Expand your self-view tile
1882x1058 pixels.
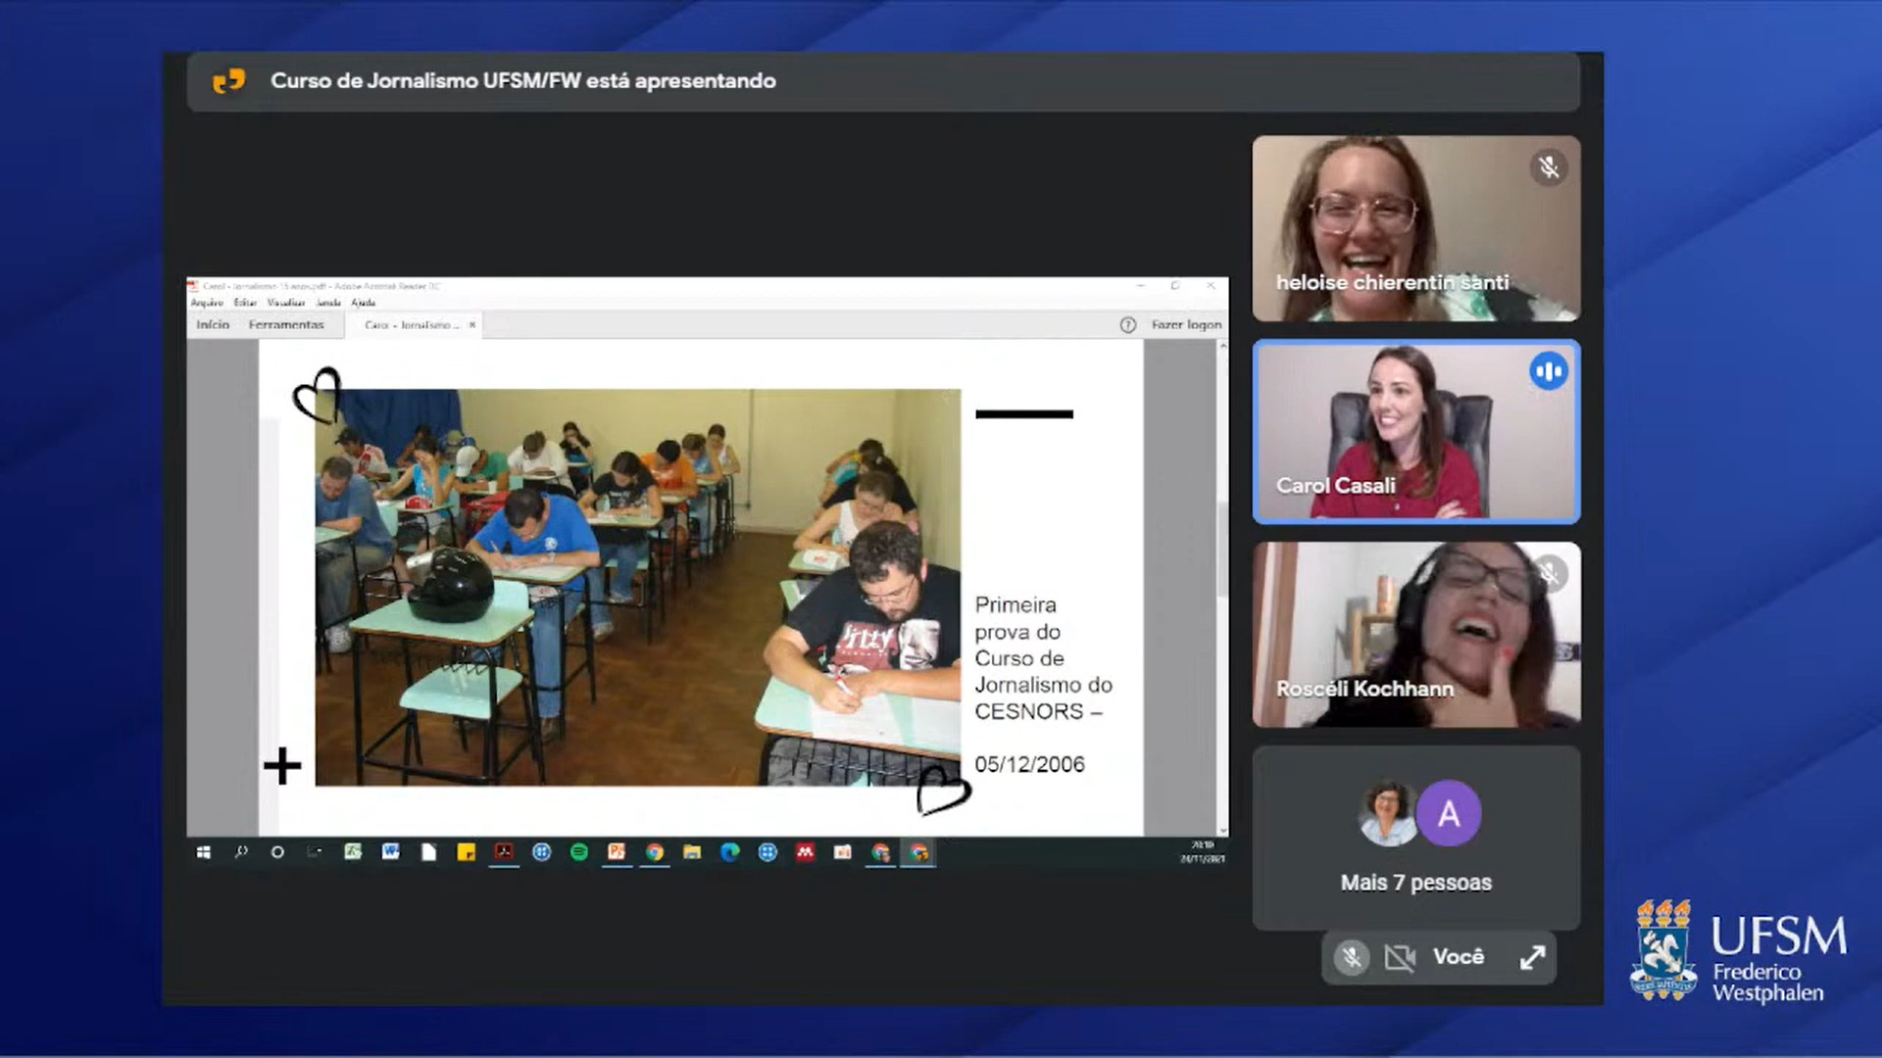pyautogui.click(x=1532, y=957)
